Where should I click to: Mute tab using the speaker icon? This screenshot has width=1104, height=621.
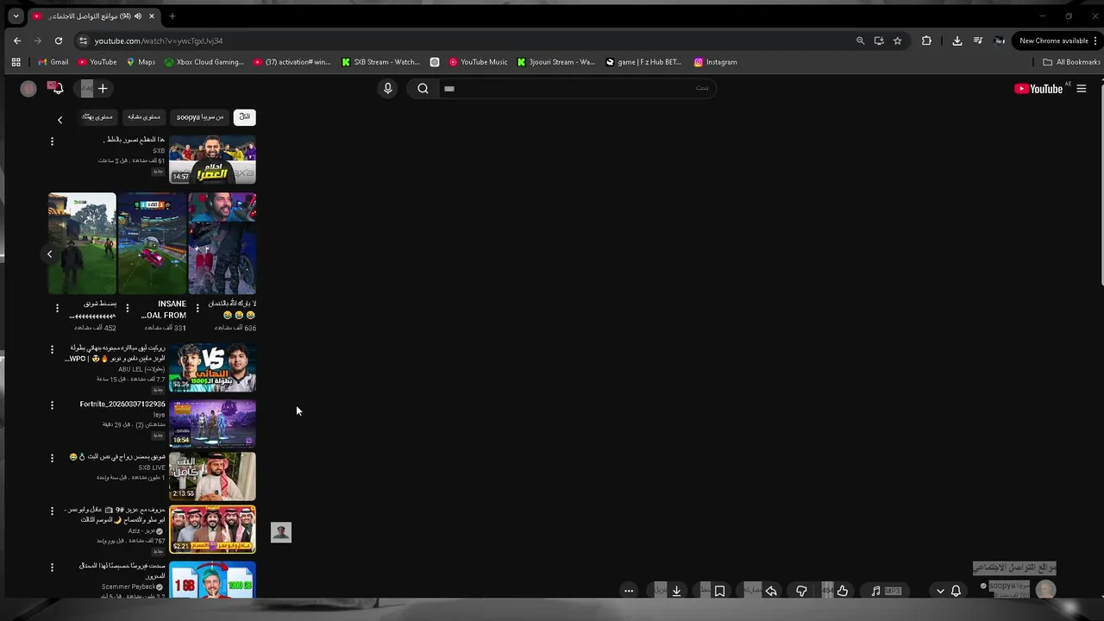(x=138, y=16)
